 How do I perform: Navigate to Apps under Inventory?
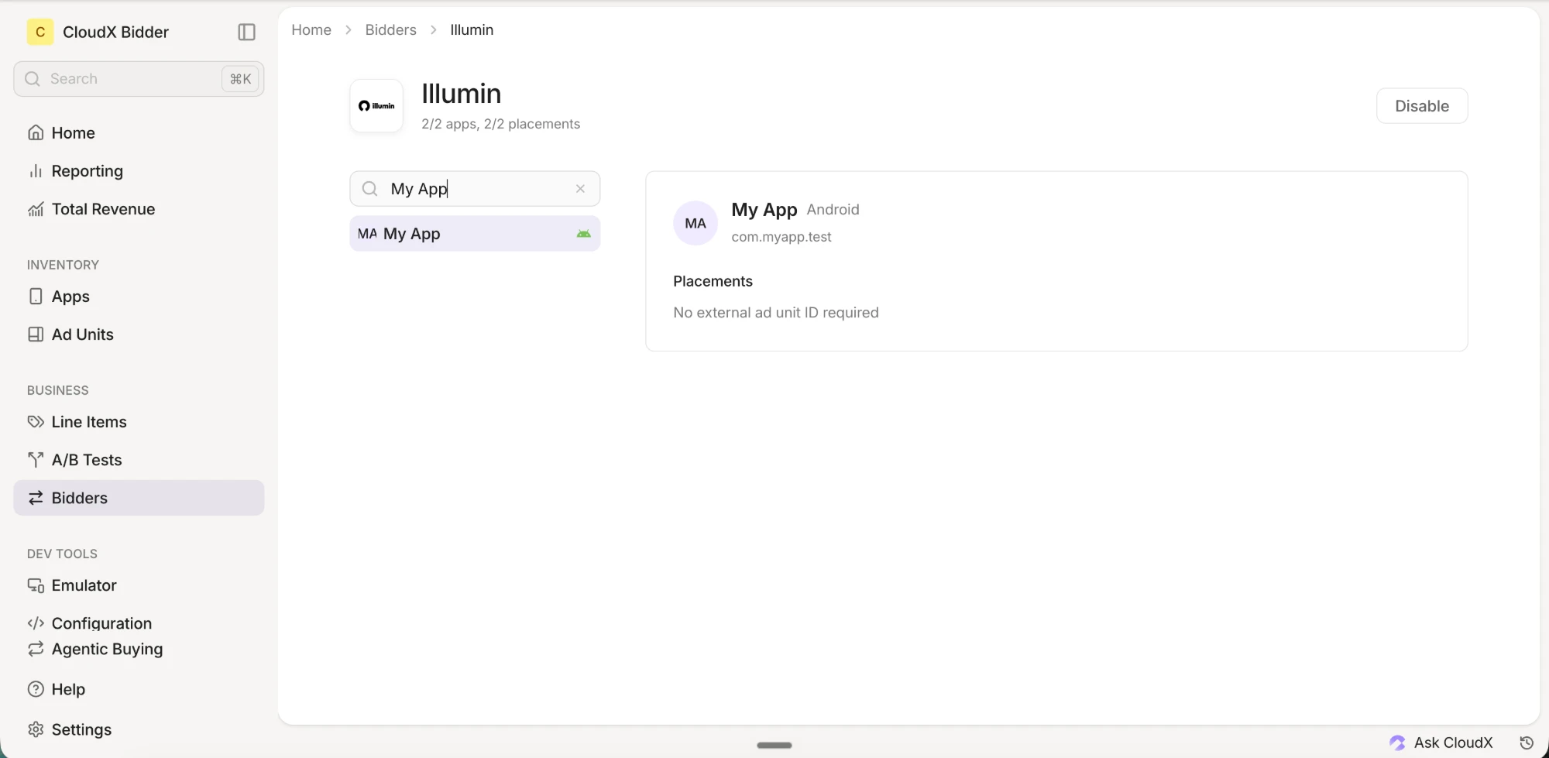coord(139,297)
